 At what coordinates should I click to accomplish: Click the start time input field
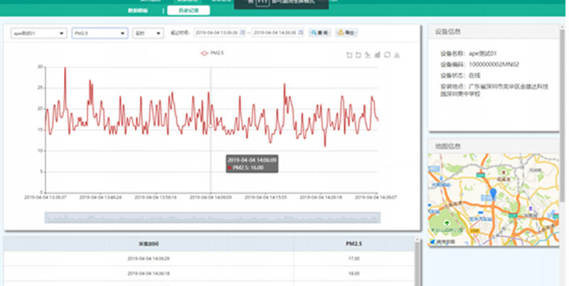(217, 33)
